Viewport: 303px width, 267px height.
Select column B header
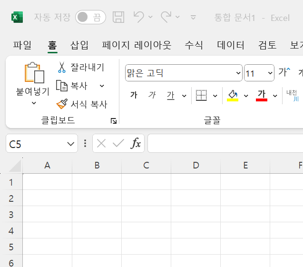[97, 166]
